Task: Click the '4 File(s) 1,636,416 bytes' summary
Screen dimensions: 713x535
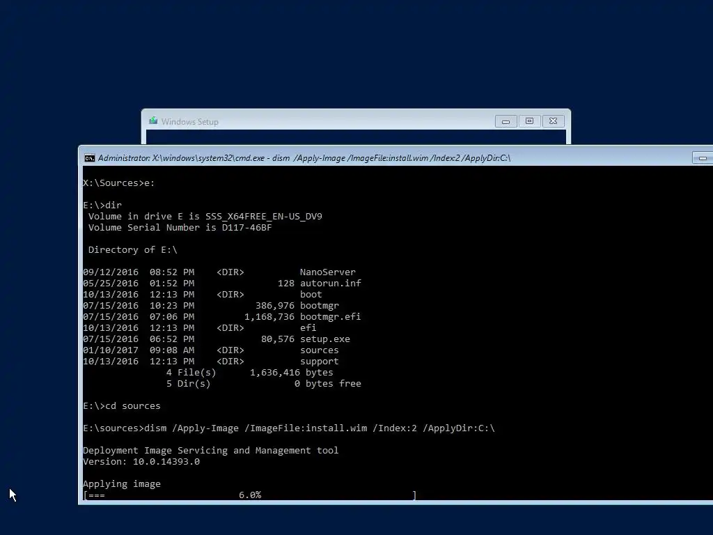Action: pos(250,373)
